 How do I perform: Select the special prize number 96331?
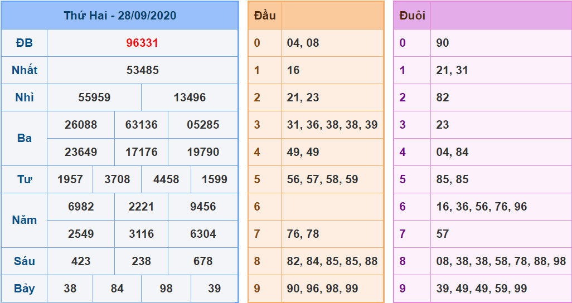[x=142, y=43]
